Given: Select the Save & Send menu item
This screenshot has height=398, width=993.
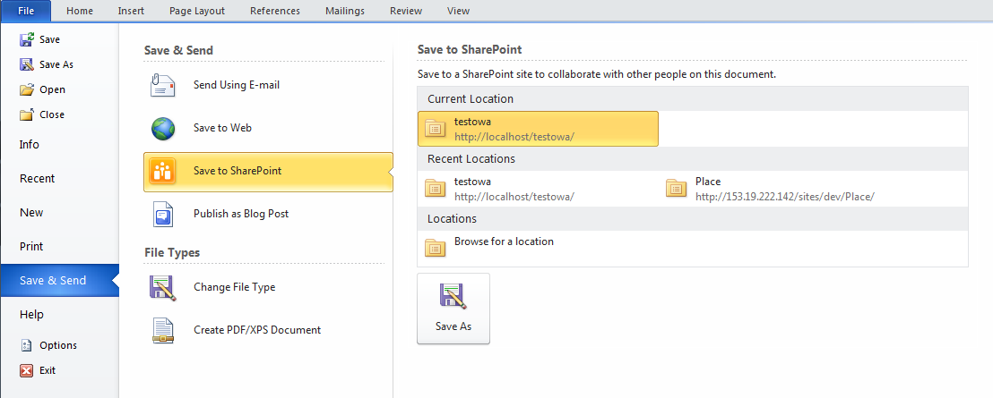Looking at the screenshot, I should [x=59, y=281].
